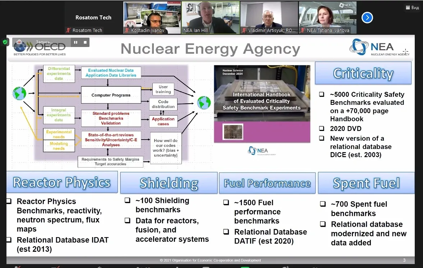
Task: Click the User training box
Action: (163, 89)
